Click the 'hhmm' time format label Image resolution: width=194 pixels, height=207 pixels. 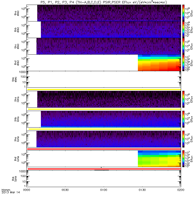6,190
